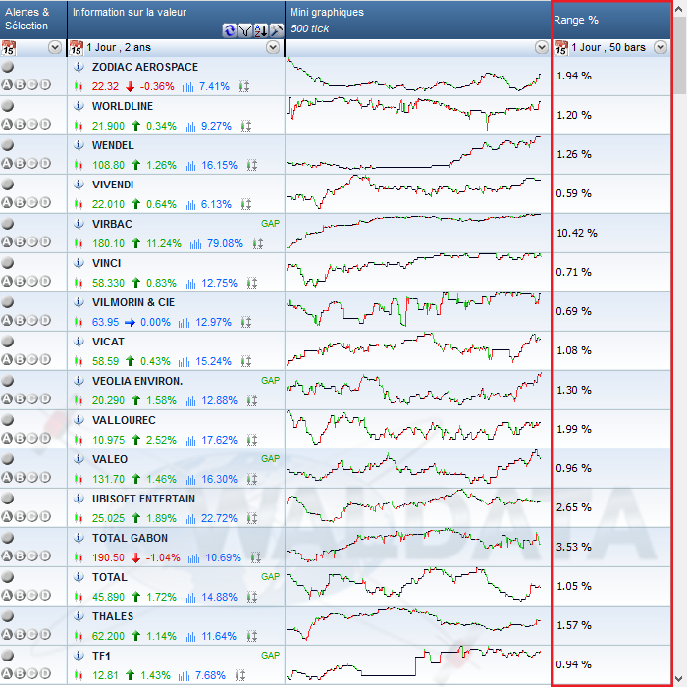Screen dimensions: 687x687
Task: Click the refresh icon in the Information header
Action: 229,30
